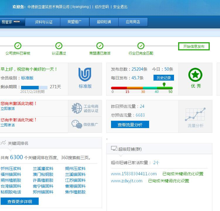Open the www.zdxyjt.com shop link
Viewport: 220px width, 211px height.
(127, 181)
